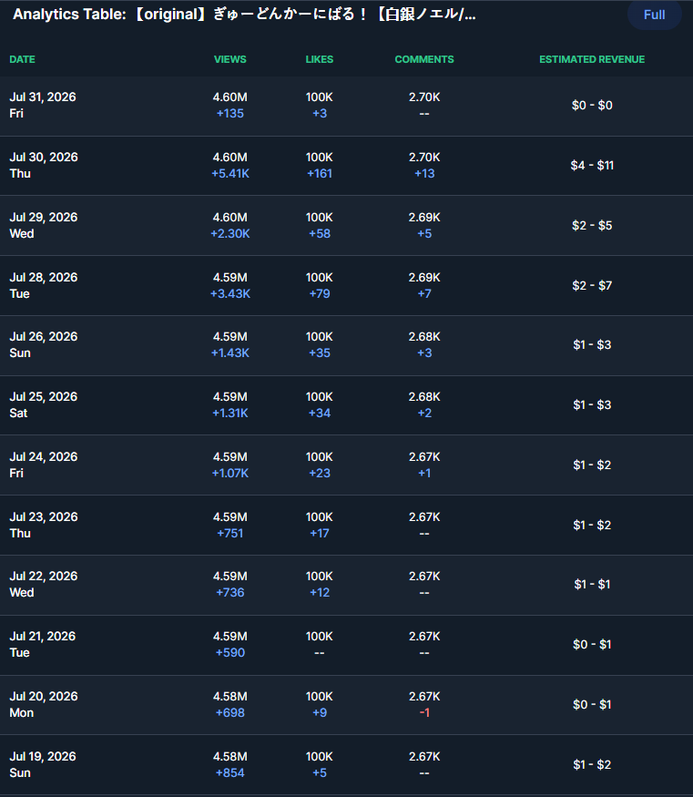The width and height of the screenshot is (693, 797).
Task: Click the Jul 25, 2026 date cell
Action: [x=44, y=404]
